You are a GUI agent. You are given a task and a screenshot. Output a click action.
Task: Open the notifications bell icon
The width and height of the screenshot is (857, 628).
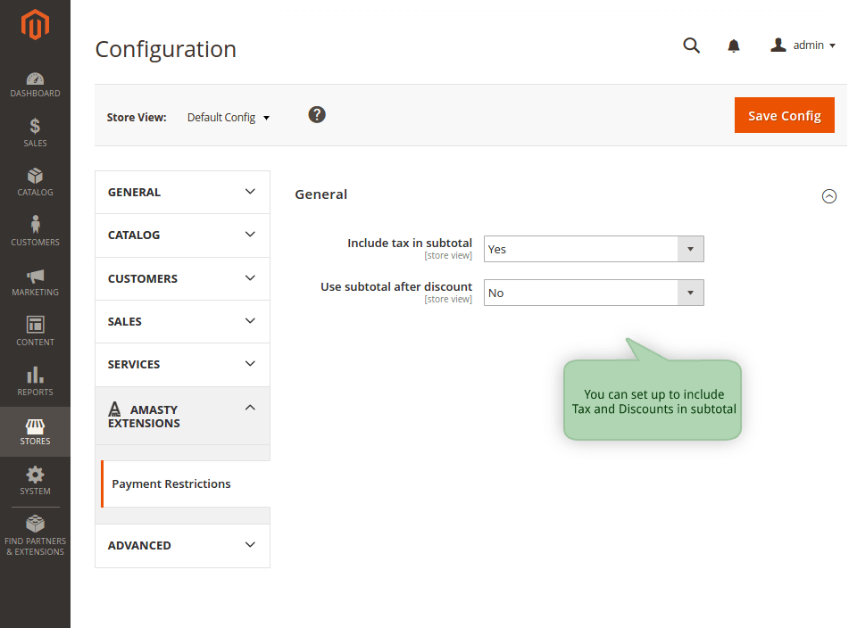pyautogui.click(x=734, y=45)
